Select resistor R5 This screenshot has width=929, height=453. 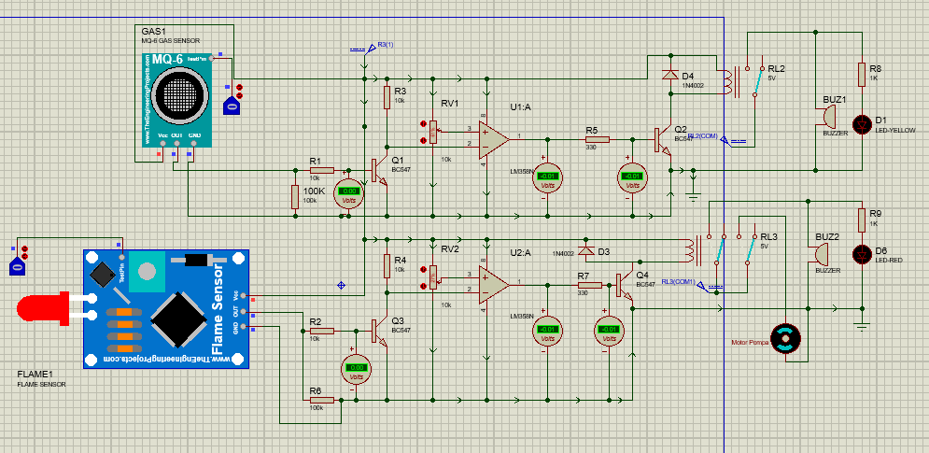tap(598, 140)
